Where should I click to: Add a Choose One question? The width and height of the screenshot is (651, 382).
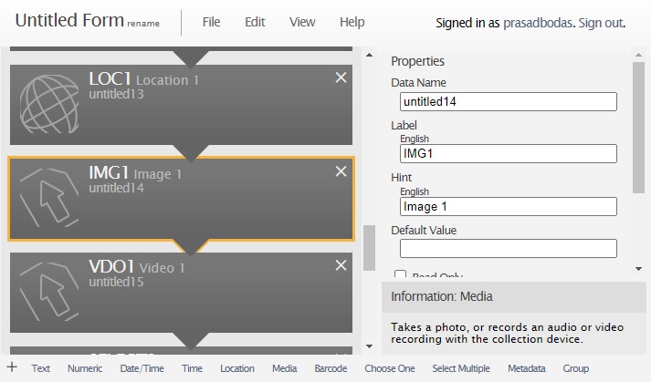click(390, 368)
